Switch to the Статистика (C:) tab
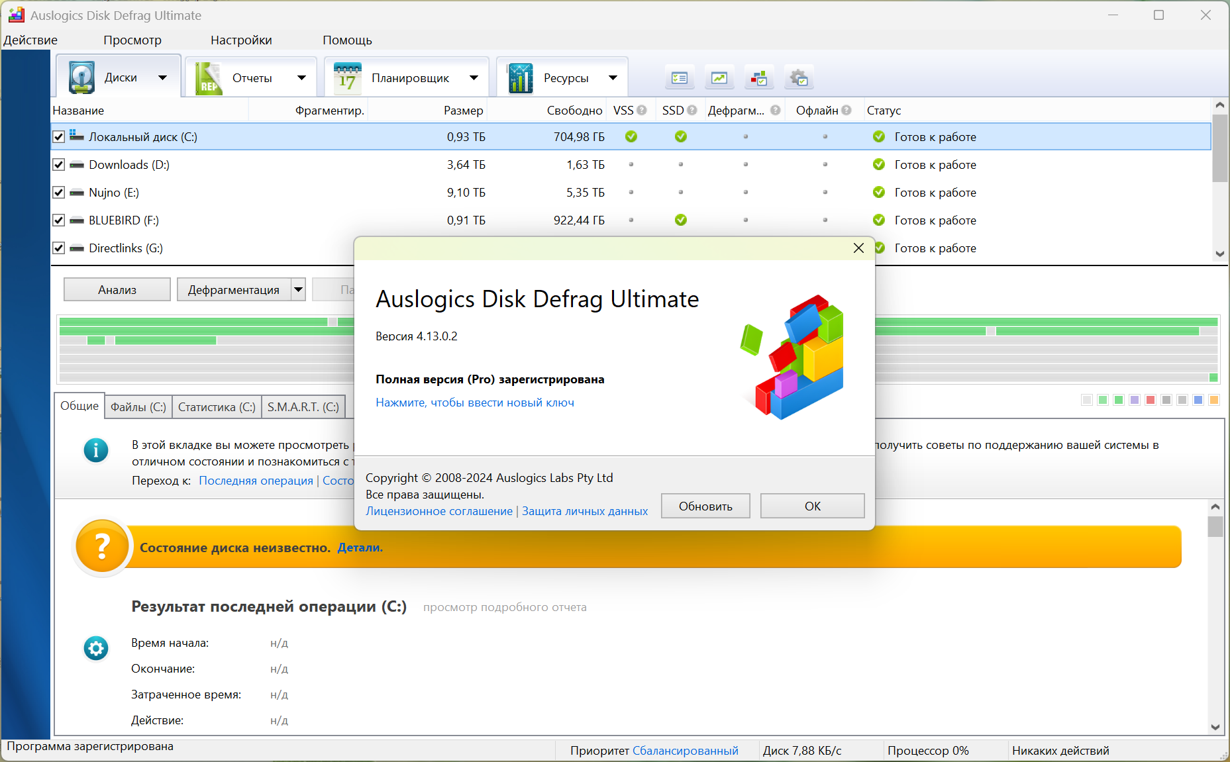This screenshot has width=1230, height=762. click(217, 407)
